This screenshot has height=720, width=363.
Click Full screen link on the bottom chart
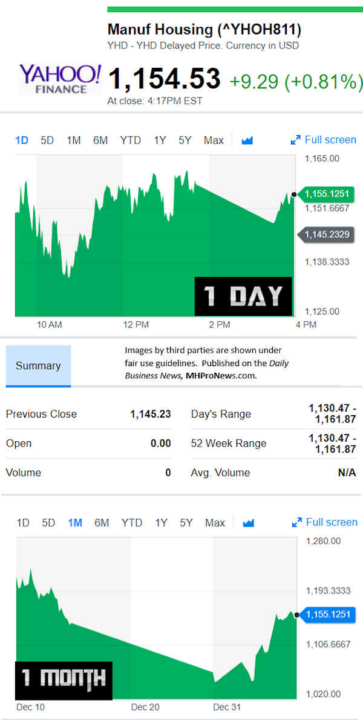[332, 522]
